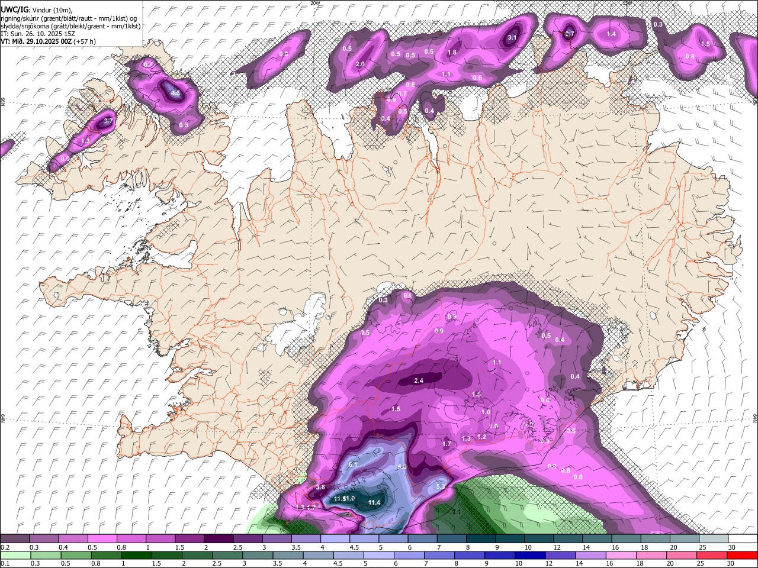This screenshot has width=758, height=568.
Task: Click the 1.2 value in the southern snow area
Action: [x=481, y=437]
